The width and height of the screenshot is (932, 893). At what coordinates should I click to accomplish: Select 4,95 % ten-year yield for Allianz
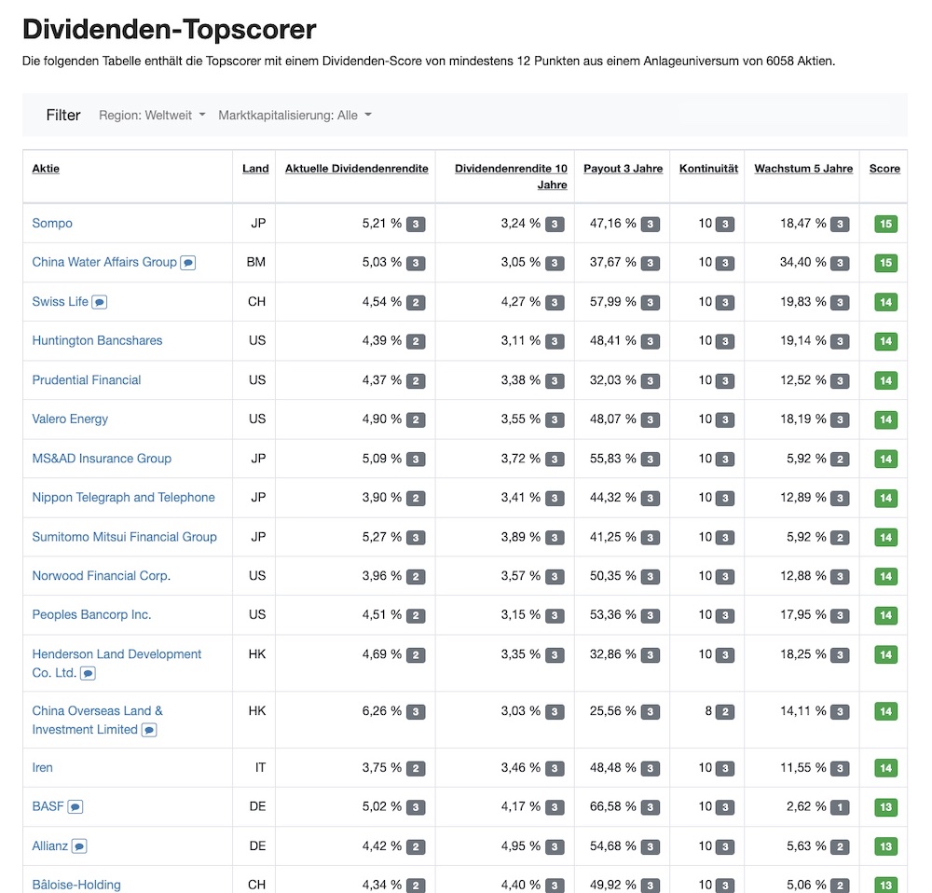pyautogui.click(x=521, y=846)
